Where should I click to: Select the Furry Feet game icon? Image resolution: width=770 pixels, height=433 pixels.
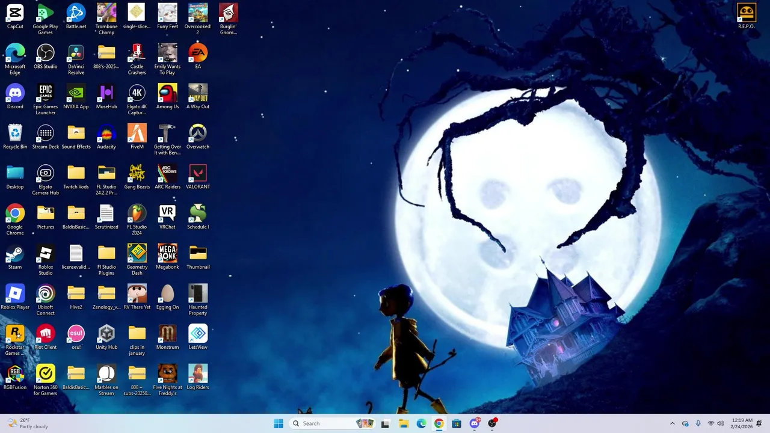pyautogui.click(x=167, y=17)
